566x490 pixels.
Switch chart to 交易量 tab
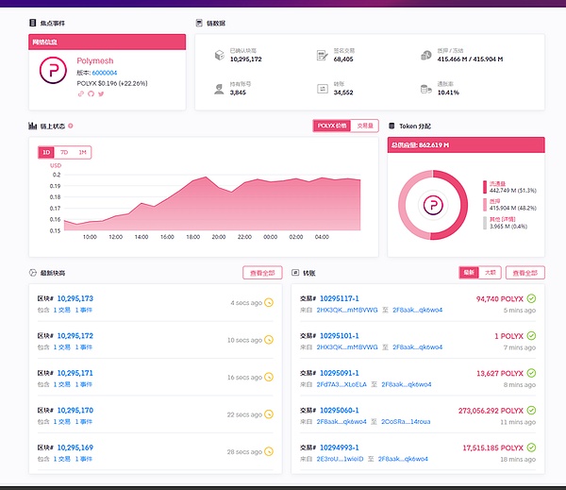364,126
